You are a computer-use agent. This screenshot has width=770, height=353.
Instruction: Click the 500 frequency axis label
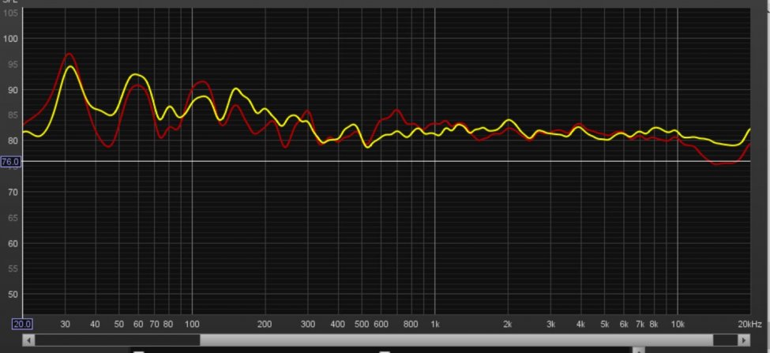coord(362,324)
